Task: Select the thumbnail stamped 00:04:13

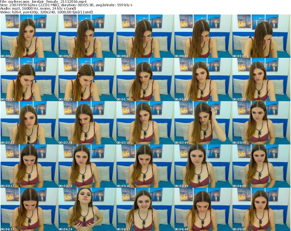Action: point(29,209)
